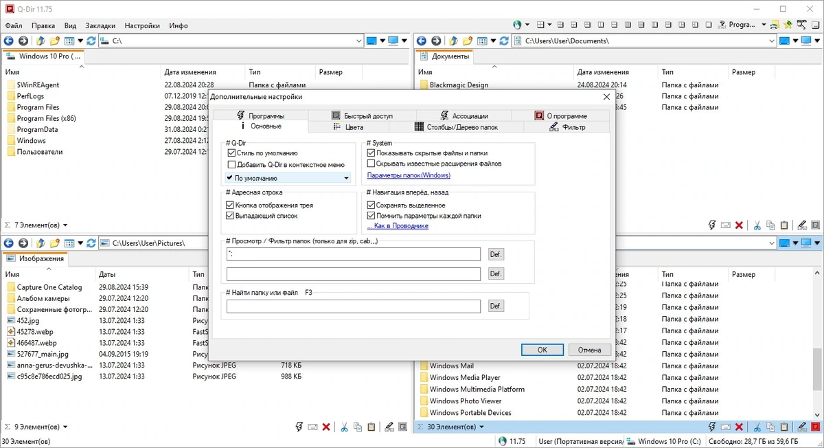Viewport: 824px width, 448px height.
Task: Click lightning icon in Pictures pane bar
Action: (299, 427)
